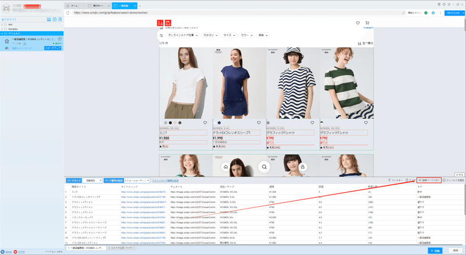Collapse the デフォルト folder
The image size is (466, 255).
point(2,34)
